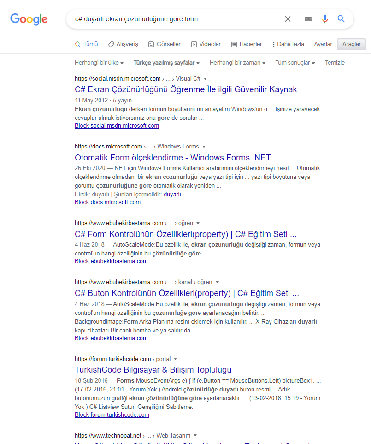371x444 pixels.
Task: Open Otomatik Form ölçeklendirme result
Action: pos(177,157)
